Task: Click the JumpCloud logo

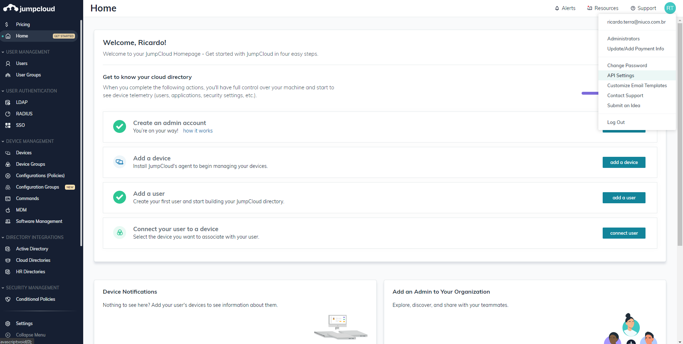Action: pyautogui.click(x=29, y=9)
